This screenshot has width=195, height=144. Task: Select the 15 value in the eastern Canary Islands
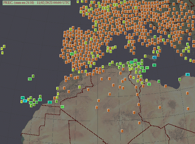(x=40, y=100)
